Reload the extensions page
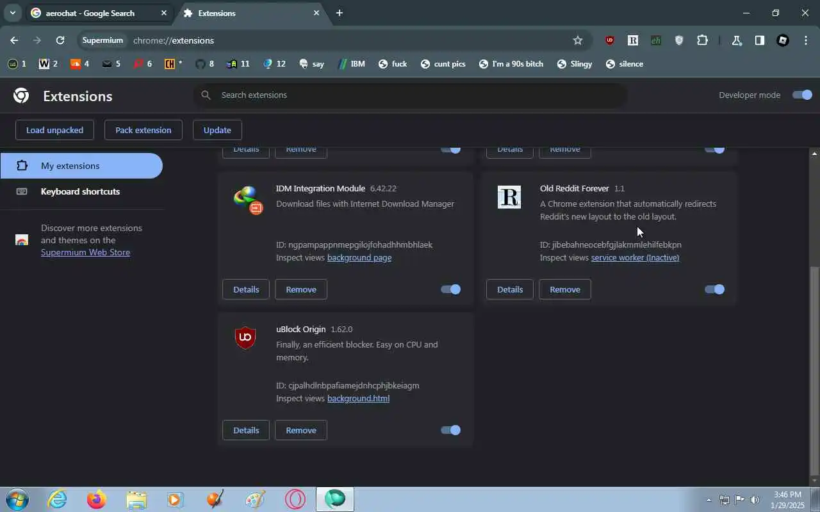 coord(60,40)
